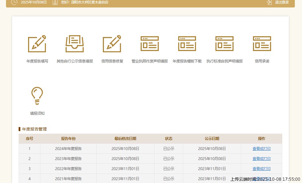Open the 填报须知 lightbulb icon
Image resolution: width=302 pixels, height=183 pixels.
37,96
